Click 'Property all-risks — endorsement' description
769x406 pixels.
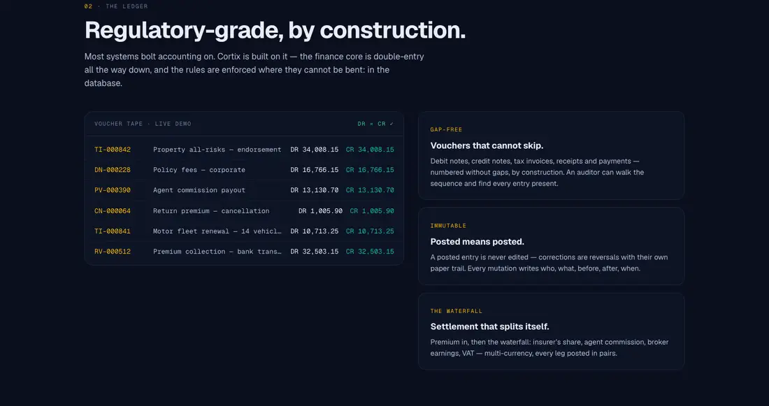click(217, 150)
